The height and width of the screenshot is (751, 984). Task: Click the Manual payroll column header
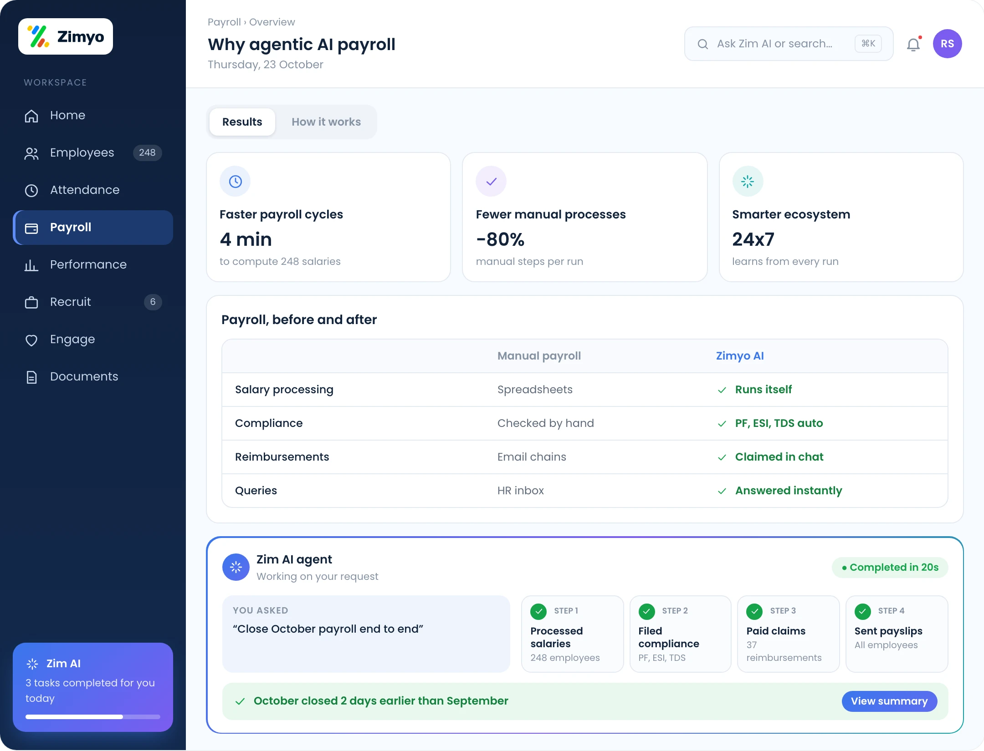pos(539,356)
